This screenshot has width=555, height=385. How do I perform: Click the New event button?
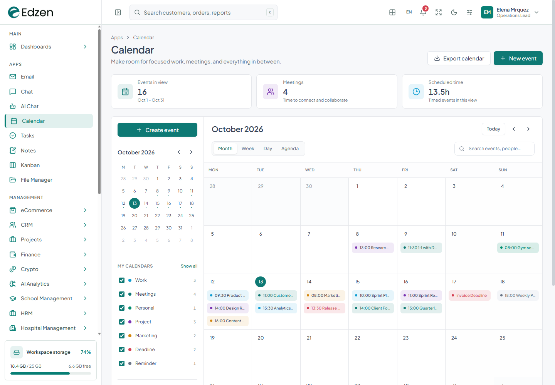(518, 58)
